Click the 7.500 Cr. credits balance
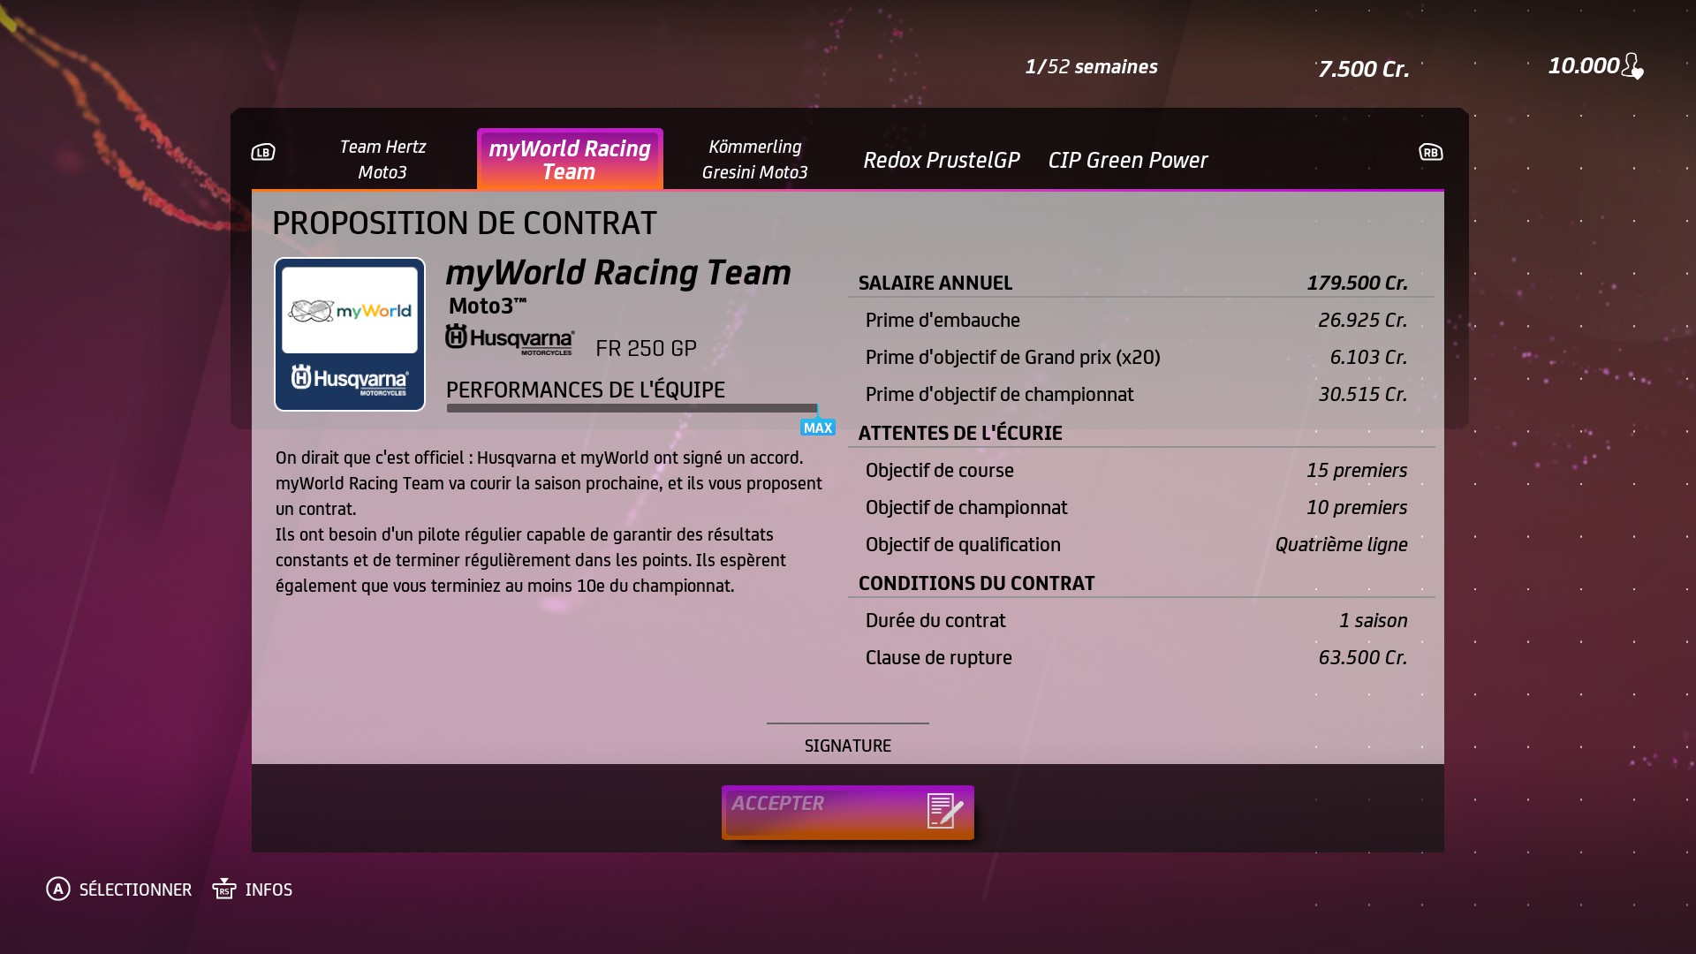The width and height of the screenshot is (1696, 954). point(1364,69)
